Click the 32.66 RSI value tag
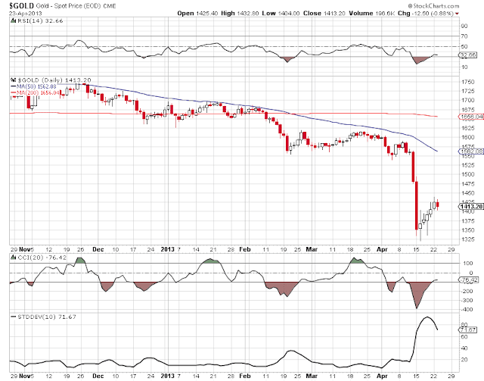The height and width of the screenshot is (381, 484). pos(468,55)
